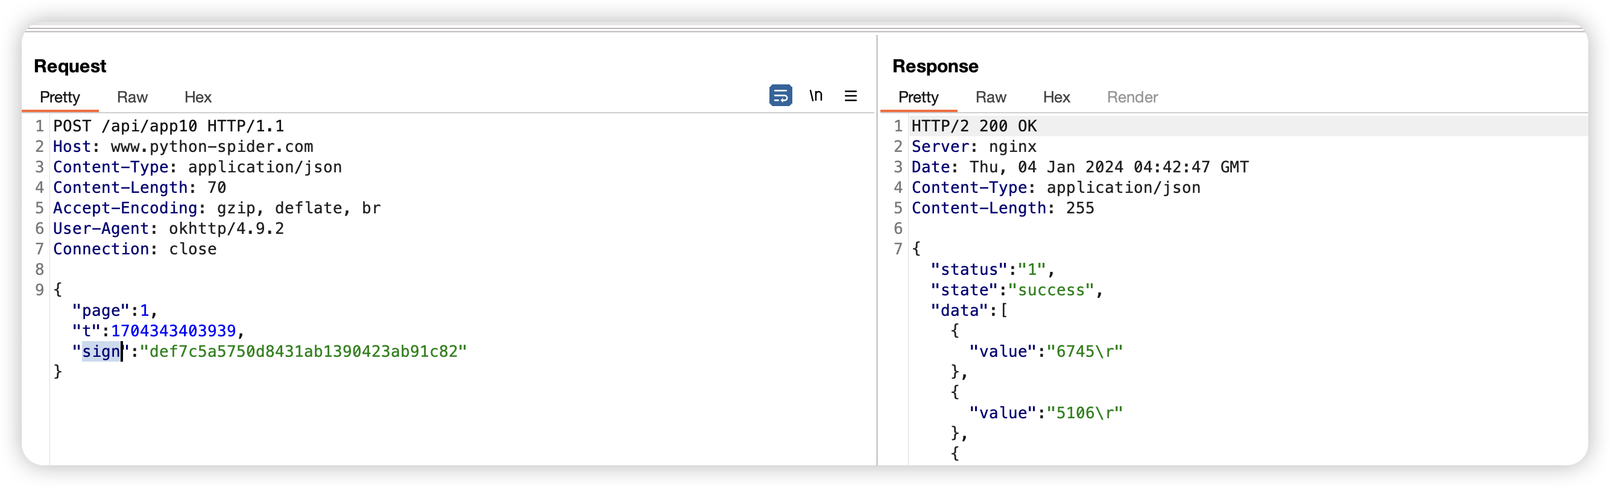
Task: Click response Content-Length value 255
Action: click(x=1080, y=208)
